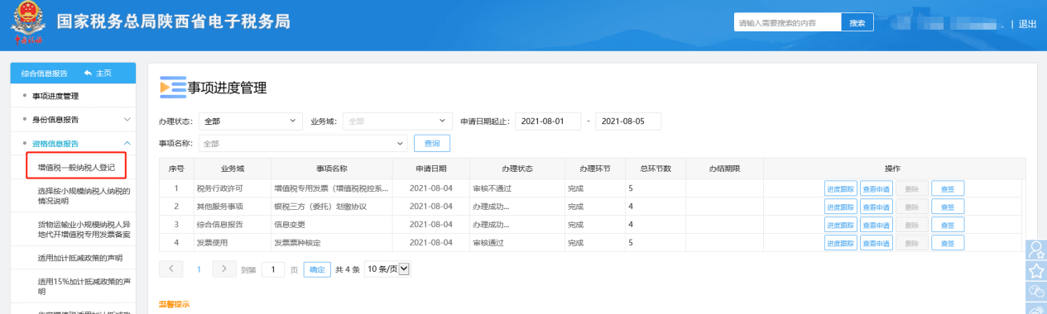The image size is (1047, 314).
Task: Click 查签 for 税务行政许可 row
Action: click(x=948, y=188)
